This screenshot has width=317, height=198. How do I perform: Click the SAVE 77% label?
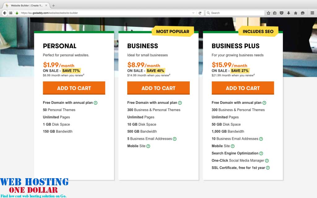tap(71, 71)
